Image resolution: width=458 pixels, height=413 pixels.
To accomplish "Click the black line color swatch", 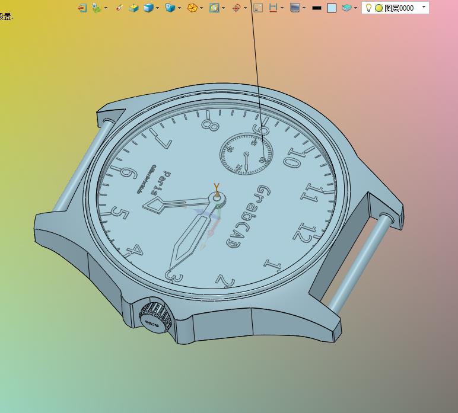I will point(317,8).
